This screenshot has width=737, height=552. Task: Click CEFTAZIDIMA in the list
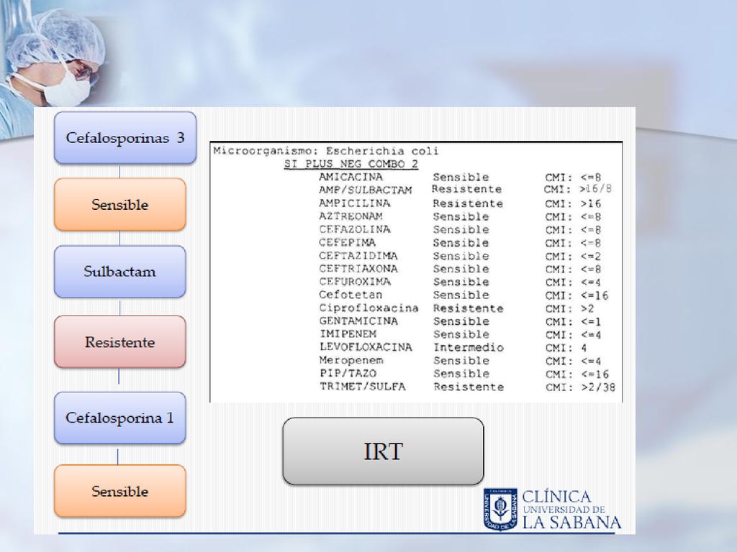[x=358, y=256]
